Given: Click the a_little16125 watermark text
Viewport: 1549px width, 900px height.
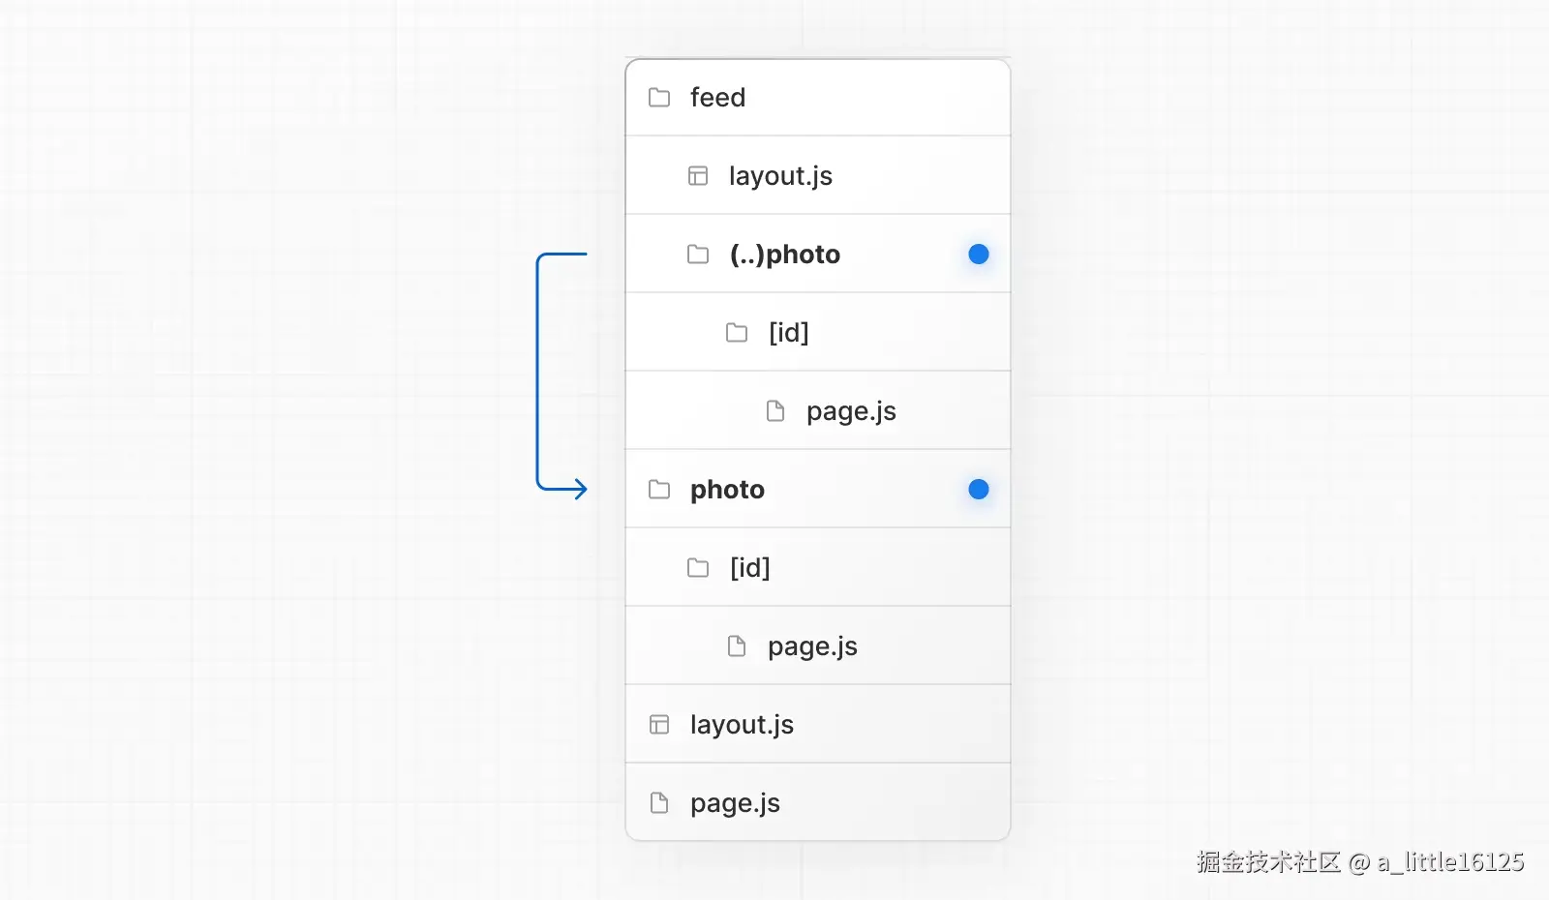Looking at the screenshot, I should pyautogui.click(x=1450, y=861).
